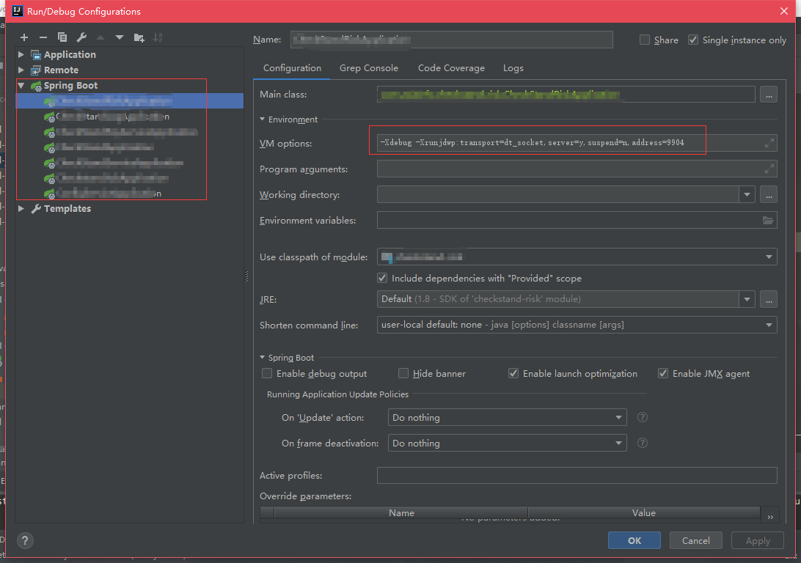Toggle the Share checkbox

[x=645, y=40]
